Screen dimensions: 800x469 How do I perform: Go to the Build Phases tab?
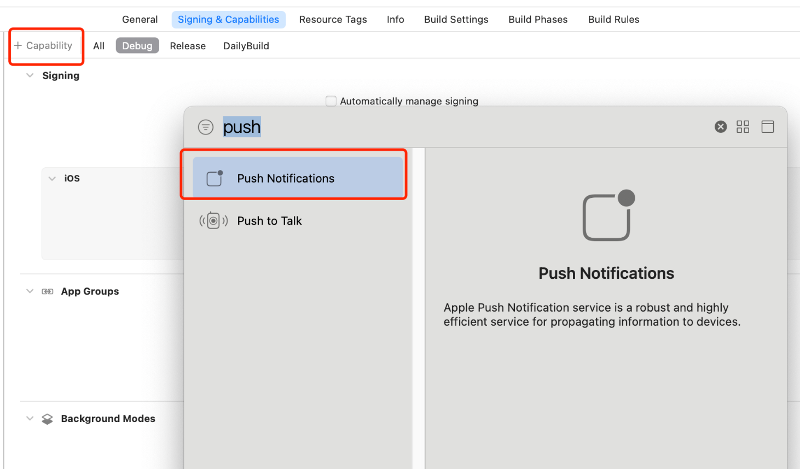point(538,20)
